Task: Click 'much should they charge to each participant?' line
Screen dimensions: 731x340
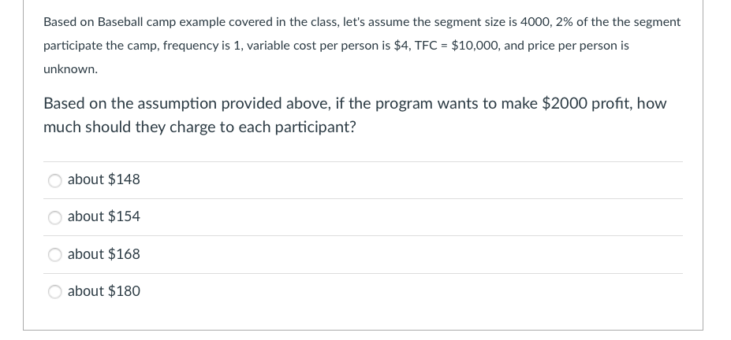Action: pos(200,128)
